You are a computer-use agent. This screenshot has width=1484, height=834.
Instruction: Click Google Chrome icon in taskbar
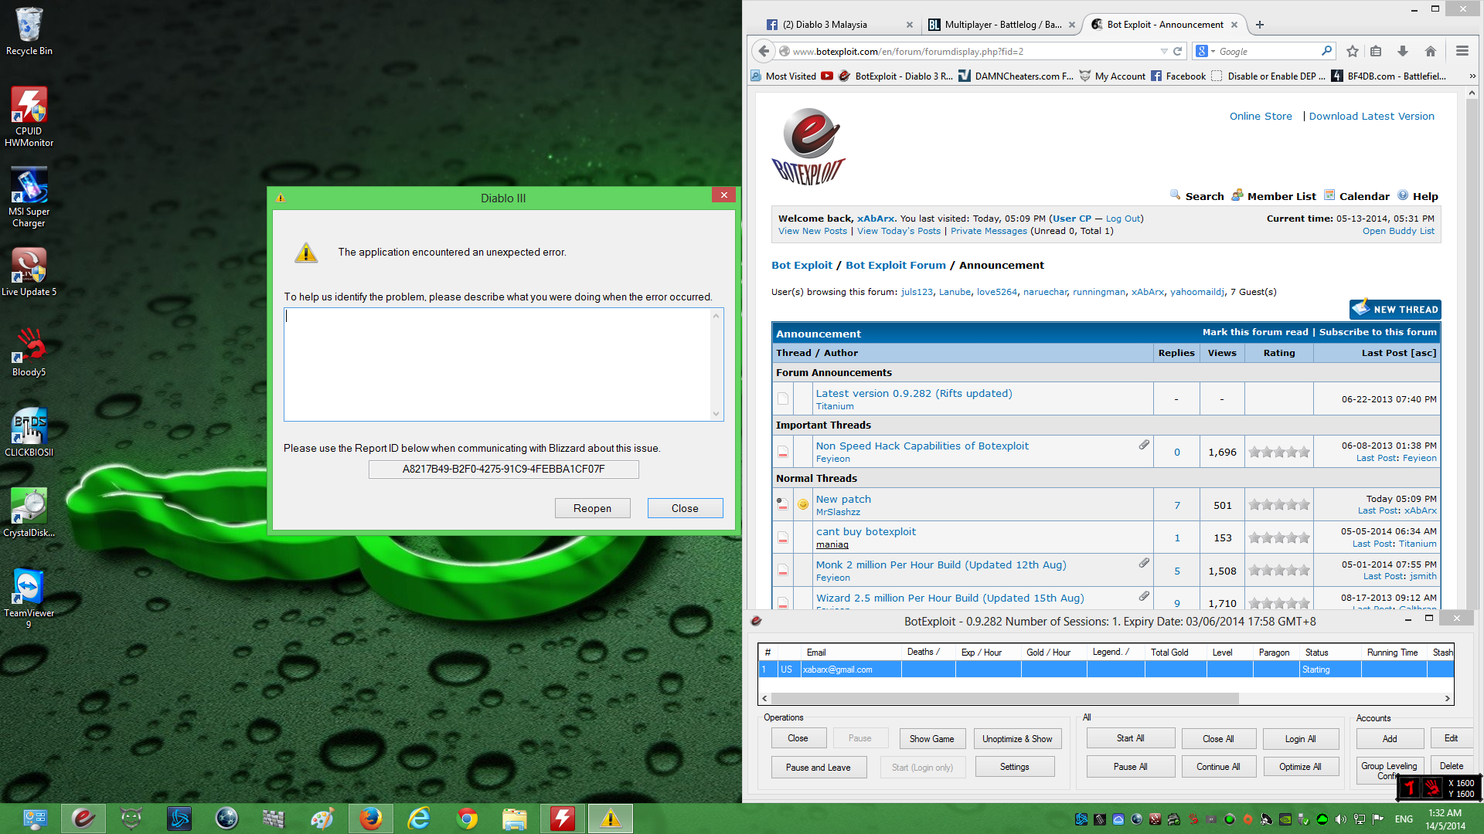(x=467, y=819)
